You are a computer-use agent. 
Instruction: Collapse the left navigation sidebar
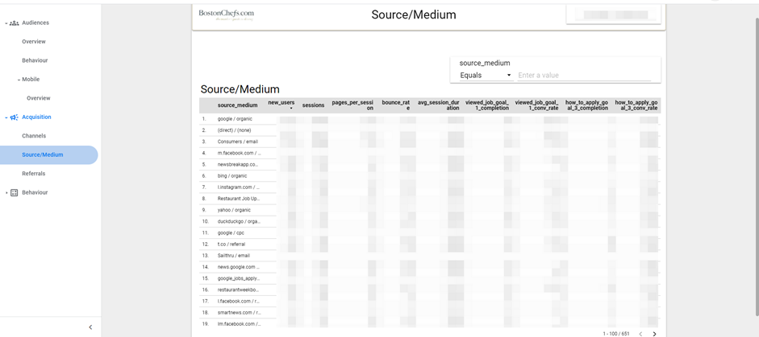pyautogui.click(x=90, y=327)
